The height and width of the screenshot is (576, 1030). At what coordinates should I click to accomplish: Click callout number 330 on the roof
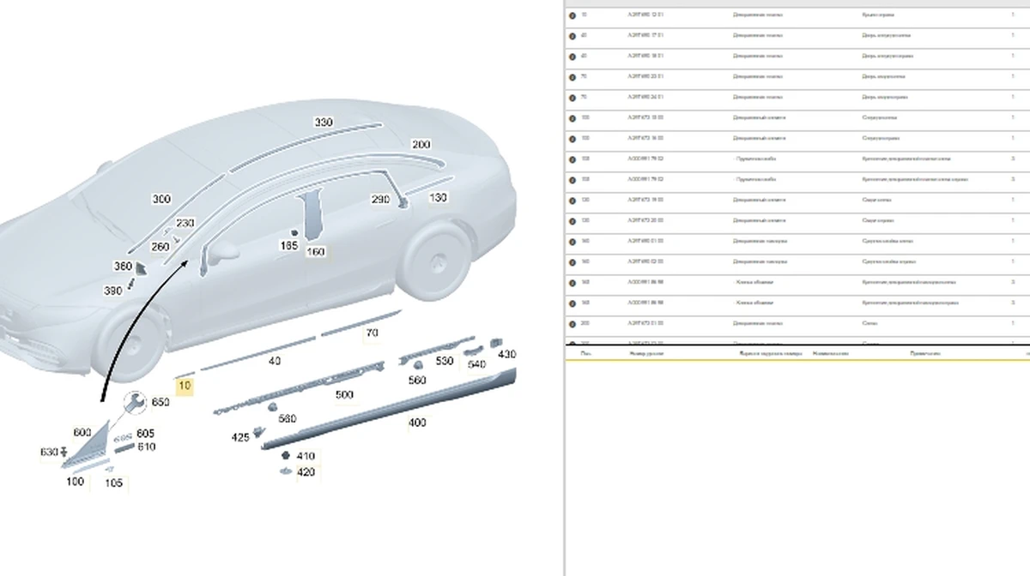click(323, 123)
